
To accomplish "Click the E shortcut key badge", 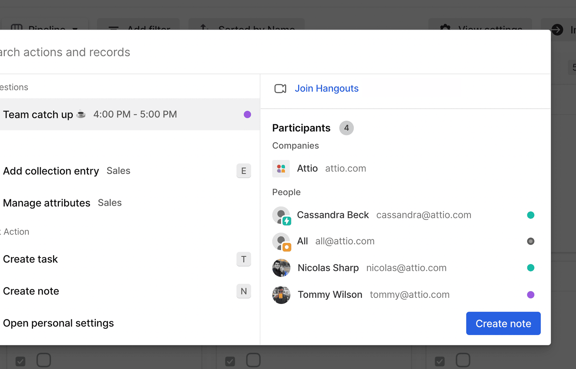I will coord(244,171).
